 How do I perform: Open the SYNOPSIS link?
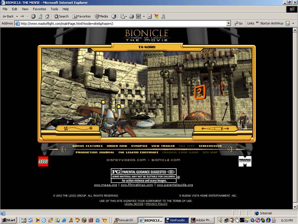(139, 146)
